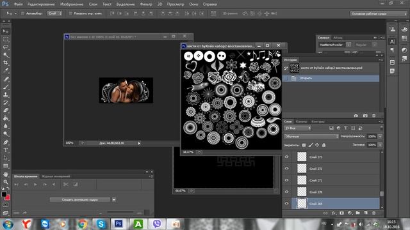Hide layer Слой 273
Image resolution: width=410 pixels, height=230 pixels.
point(286,157)
